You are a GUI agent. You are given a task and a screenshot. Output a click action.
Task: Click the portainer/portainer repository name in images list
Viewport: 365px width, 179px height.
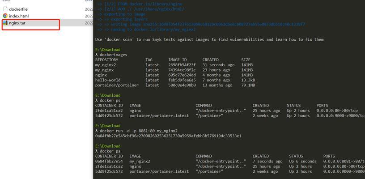[x=117, y=85]
